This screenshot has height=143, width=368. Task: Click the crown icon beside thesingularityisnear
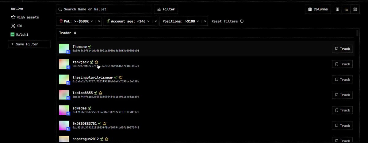click(121, 77)
